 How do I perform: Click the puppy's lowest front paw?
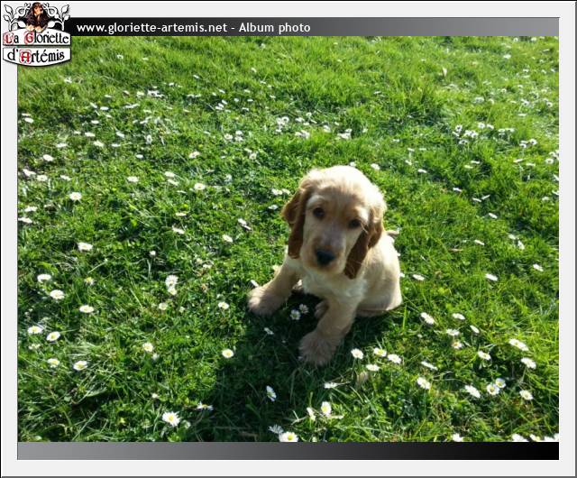point(316,348)
